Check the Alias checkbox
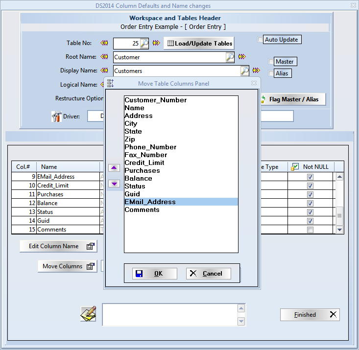Screen dimensions: 359x350 pos(271,73)
